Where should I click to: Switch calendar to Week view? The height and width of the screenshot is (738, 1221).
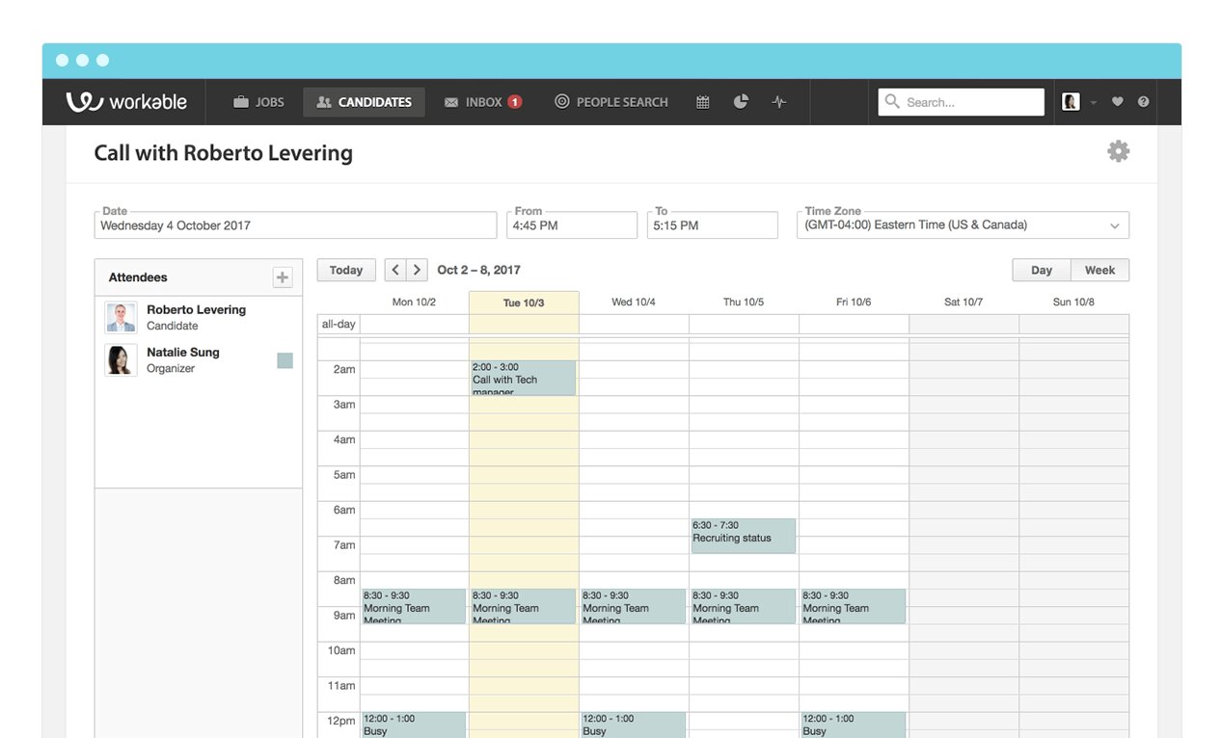click(1099, 270)
